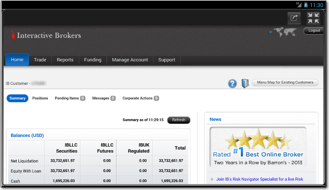Viewport: 329px width, 190px height.
Task: Tap the battery status icon
Action: click(x=306, y=5)
